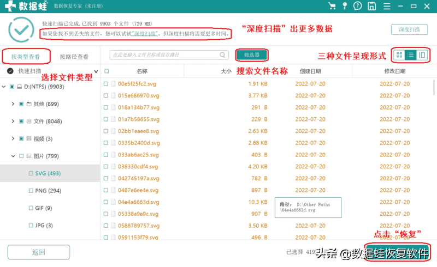This screenshot has height=267, width=437.
Task: Select the SVG (493) tree item
Action: tap(50, 173)
